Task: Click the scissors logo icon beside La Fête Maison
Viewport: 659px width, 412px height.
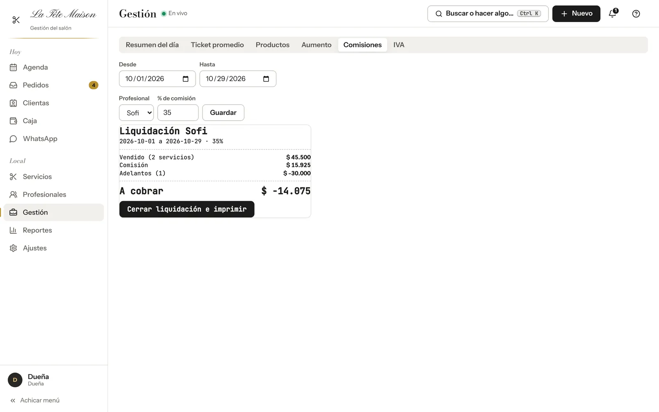Action: pos(16,20)
